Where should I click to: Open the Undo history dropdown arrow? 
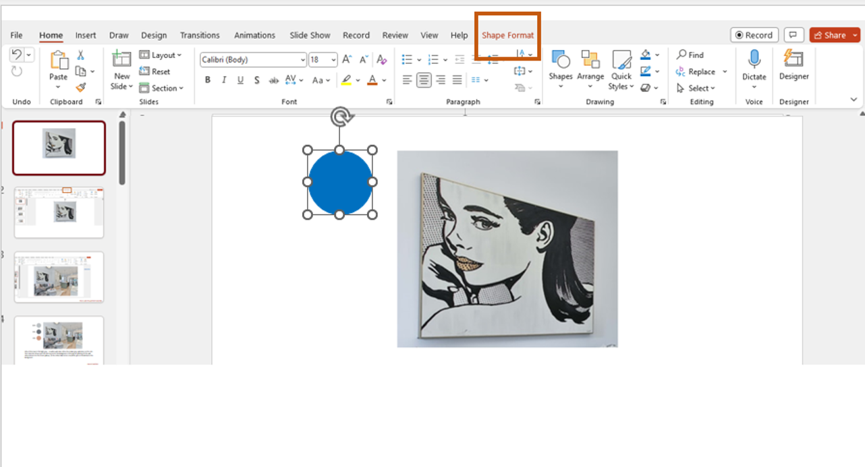tap(29, 55)
